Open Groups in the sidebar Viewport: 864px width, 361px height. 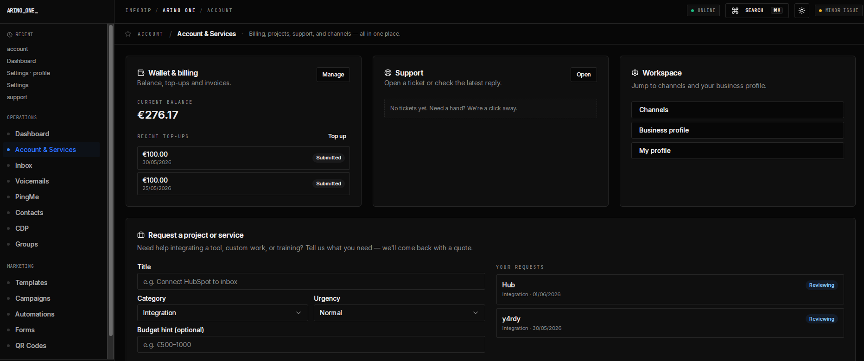[51, 244]
